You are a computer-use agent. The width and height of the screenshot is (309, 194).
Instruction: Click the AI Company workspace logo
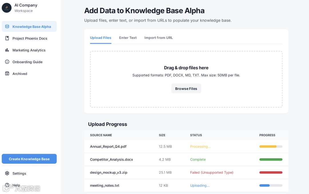[7, 8]
